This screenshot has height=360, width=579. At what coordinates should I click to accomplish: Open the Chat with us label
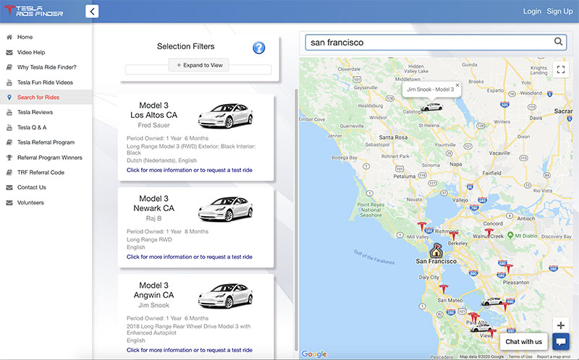pos(523,341)
